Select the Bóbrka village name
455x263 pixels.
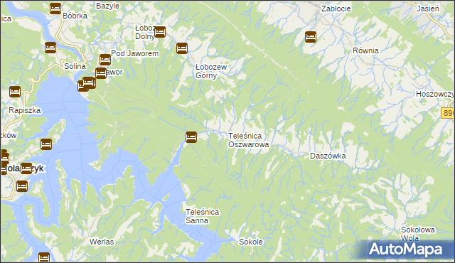click(x=75, y=16)
